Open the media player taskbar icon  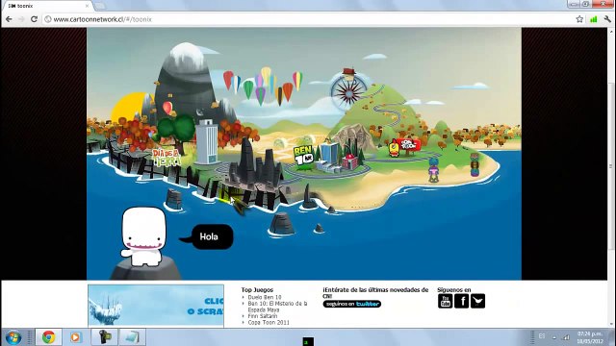click(76, 337)
